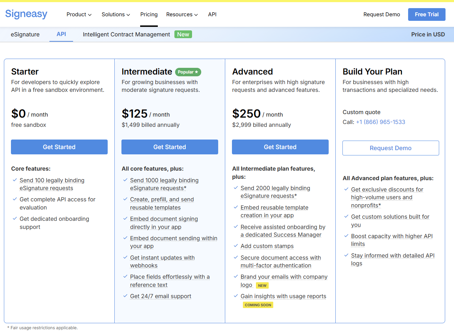Screen dimensions: 454x331
Task: Click '$1,499 billed annually' text
Action: [x=150, y=125]
